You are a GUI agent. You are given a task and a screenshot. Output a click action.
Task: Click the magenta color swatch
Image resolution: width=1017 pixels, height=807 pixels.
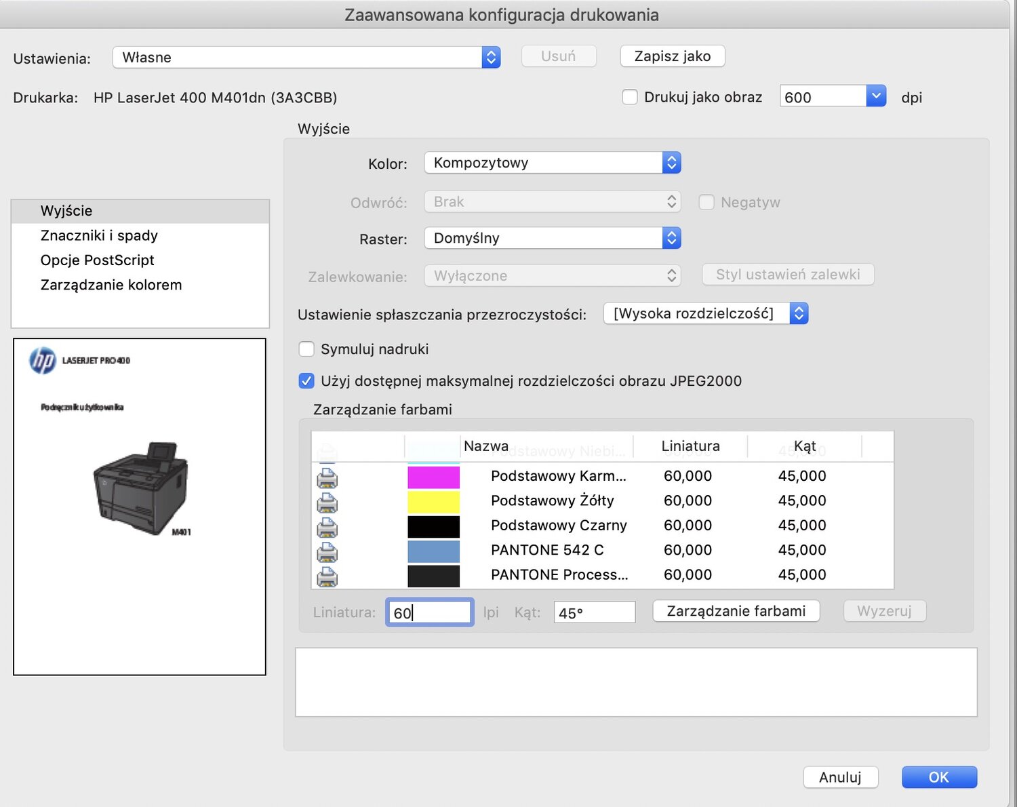(433, 477)
